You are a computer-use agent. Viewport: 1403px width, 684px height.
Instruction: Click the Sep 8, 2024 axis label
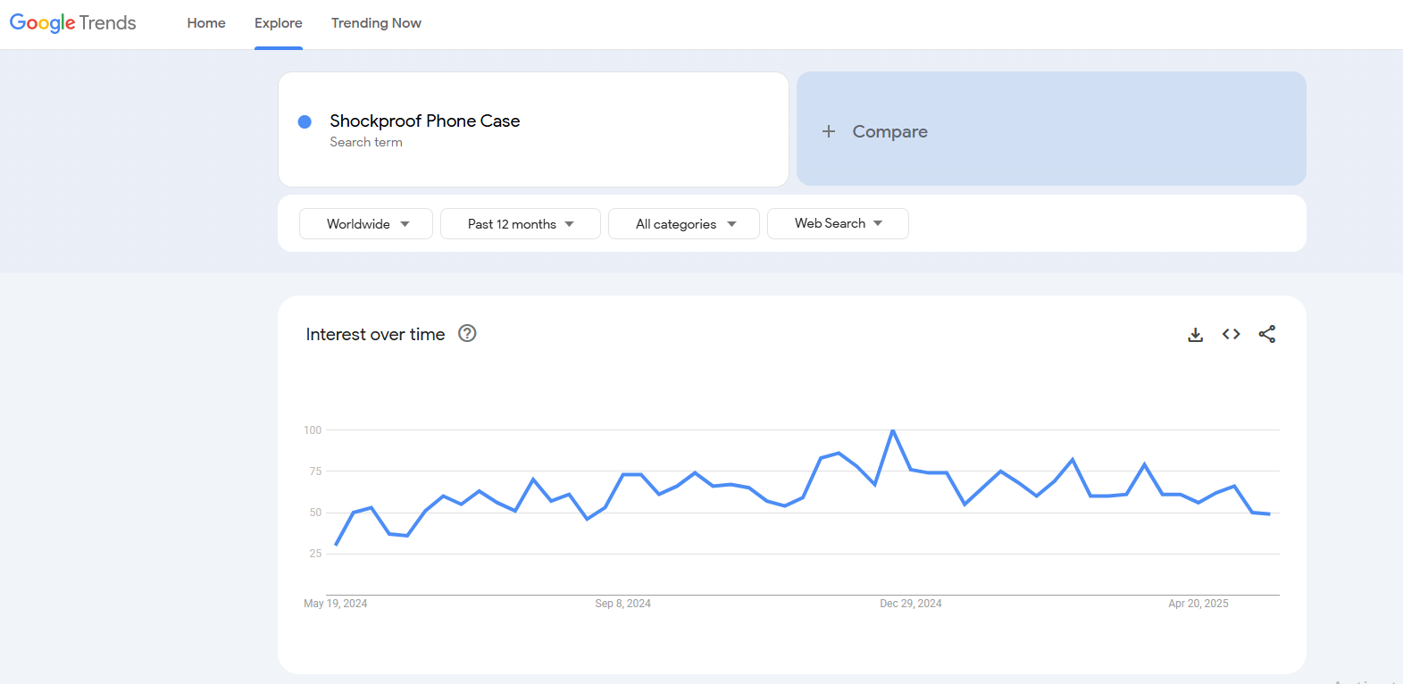pos(622,604)
